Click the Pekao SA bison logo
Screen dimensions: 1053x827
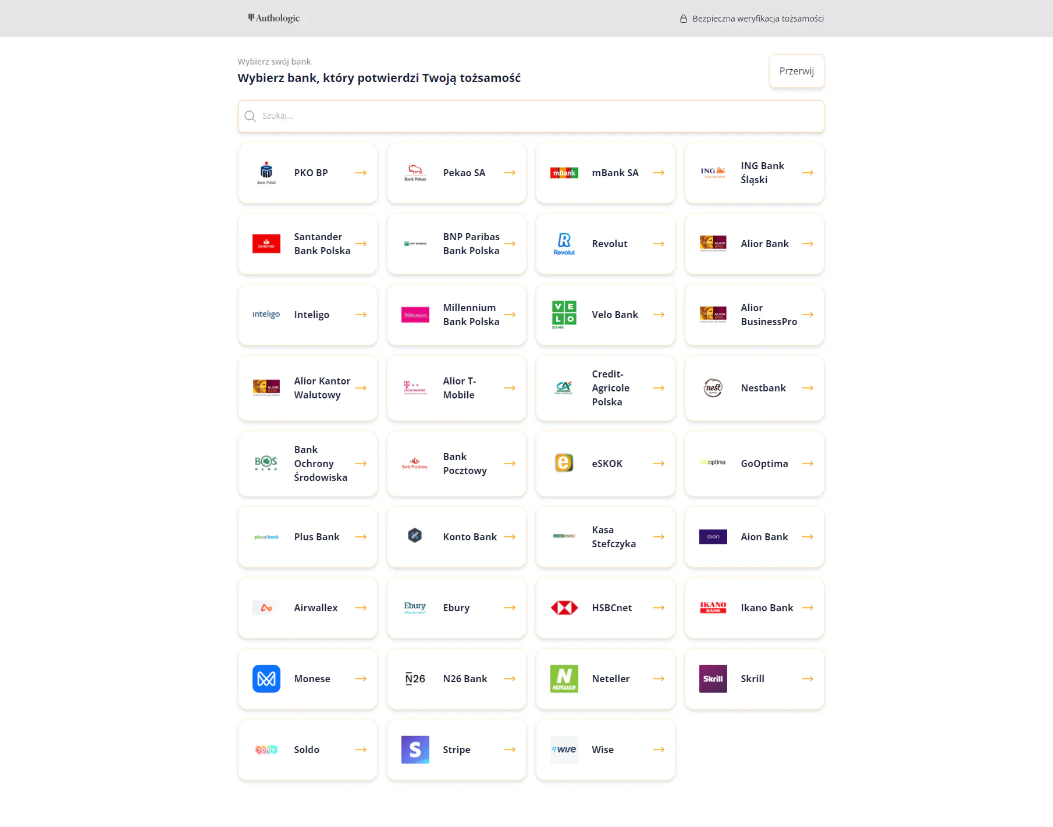point(415,173)
